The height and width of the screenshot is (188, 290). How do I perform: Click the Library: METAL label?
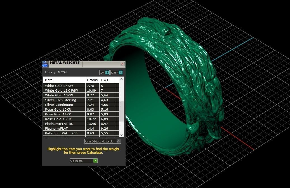click(x=56, y=72)
